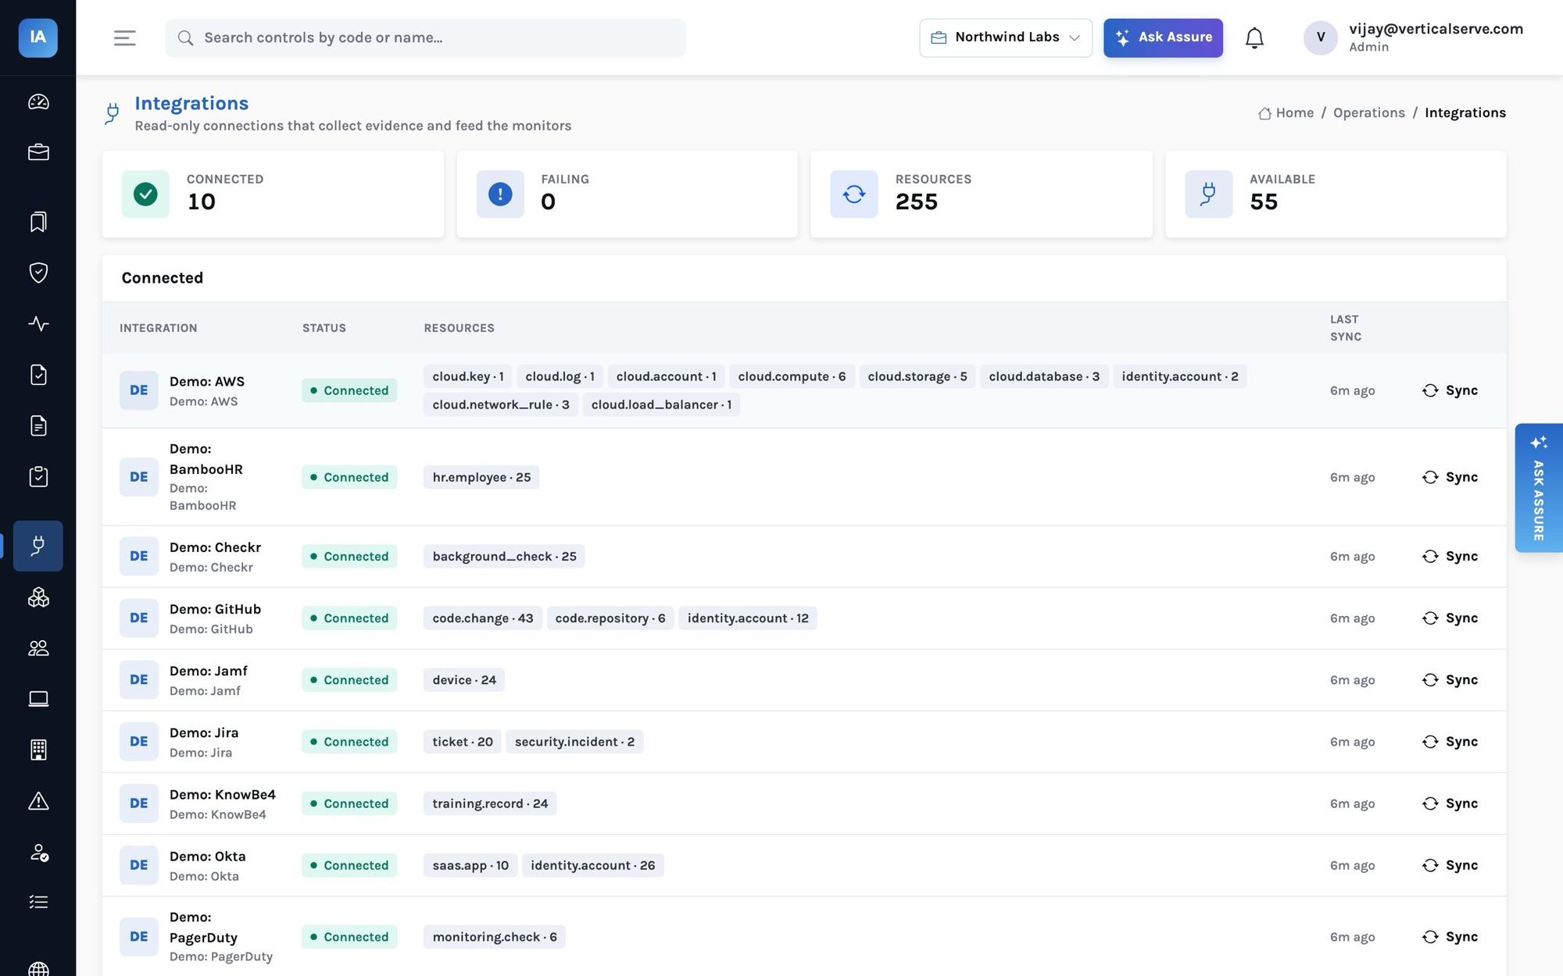The image size is (1563, 976).
Task: Open the vertical Ask Assure side tab
Action: (x=1538, y=488)
